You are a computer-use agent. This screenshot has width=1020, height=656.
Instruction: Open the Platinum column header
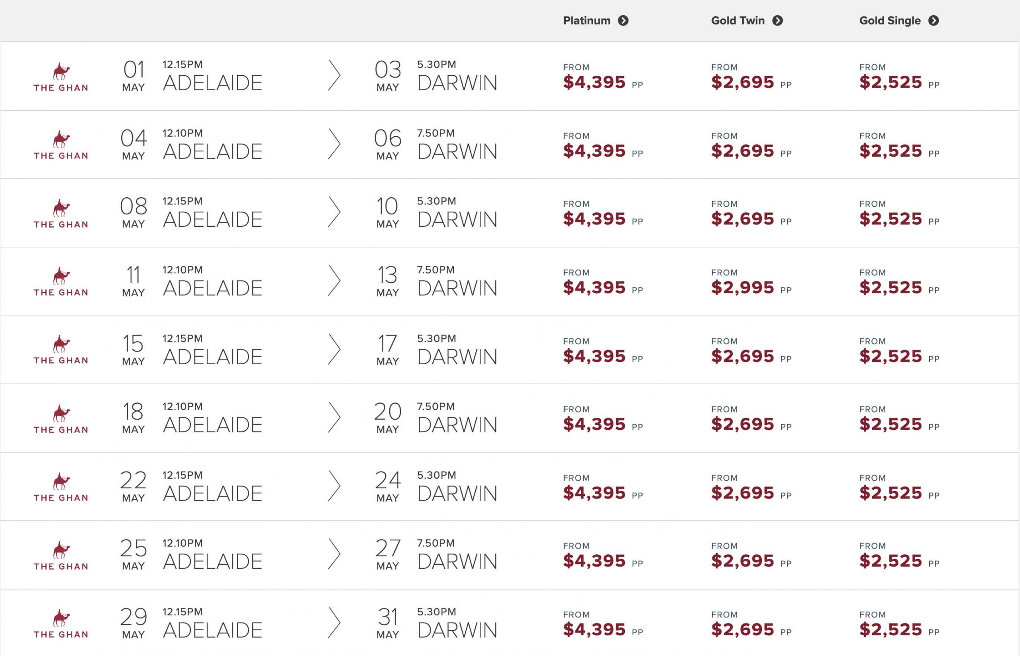(x=586, y=20)
